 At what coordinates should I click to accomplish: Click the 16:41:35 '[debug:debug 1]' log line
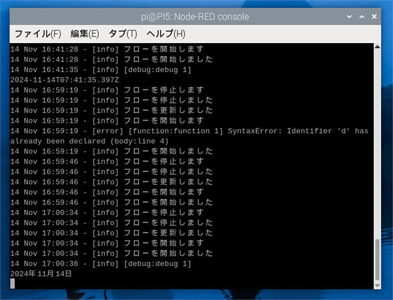[101, 70]
